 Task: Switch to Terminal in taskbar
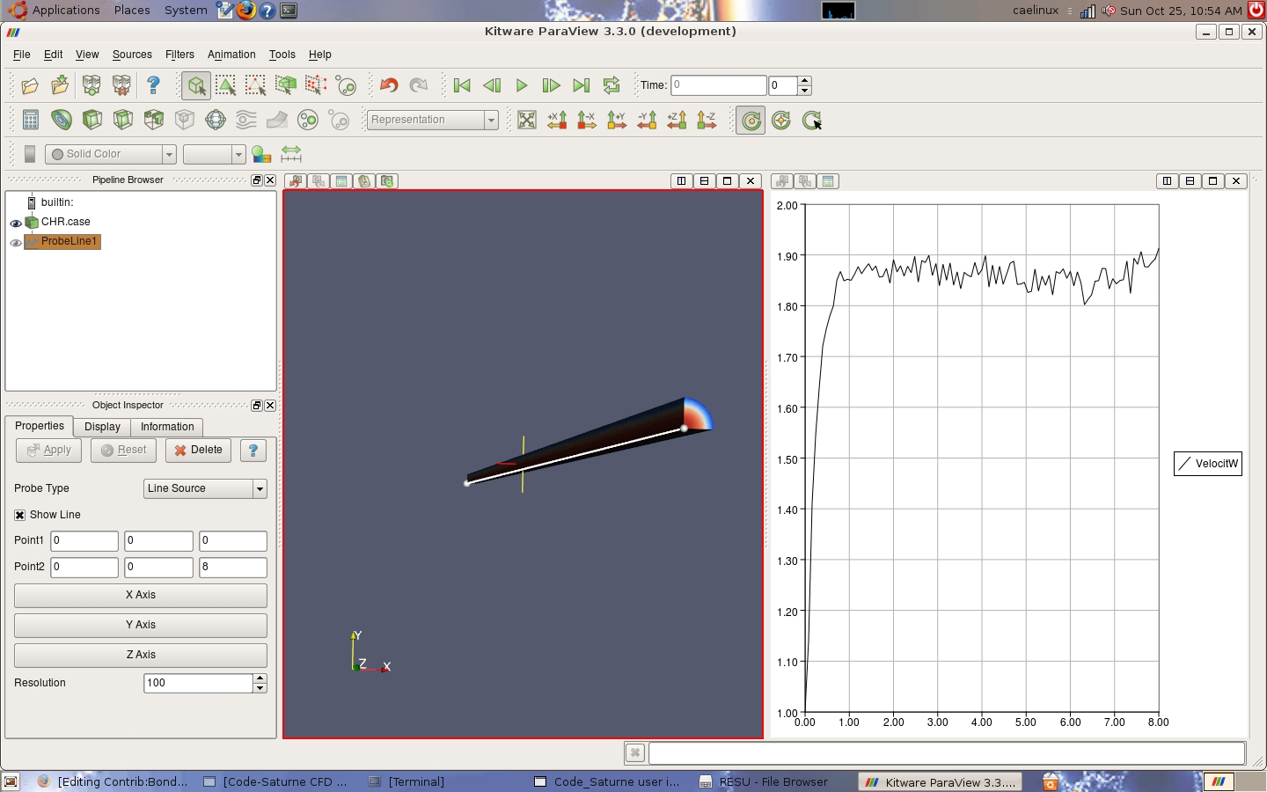tap(406, 781)
